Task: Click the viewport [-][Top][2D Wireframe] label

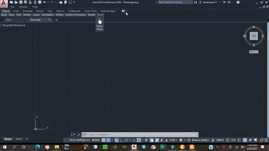Action: 13,25
